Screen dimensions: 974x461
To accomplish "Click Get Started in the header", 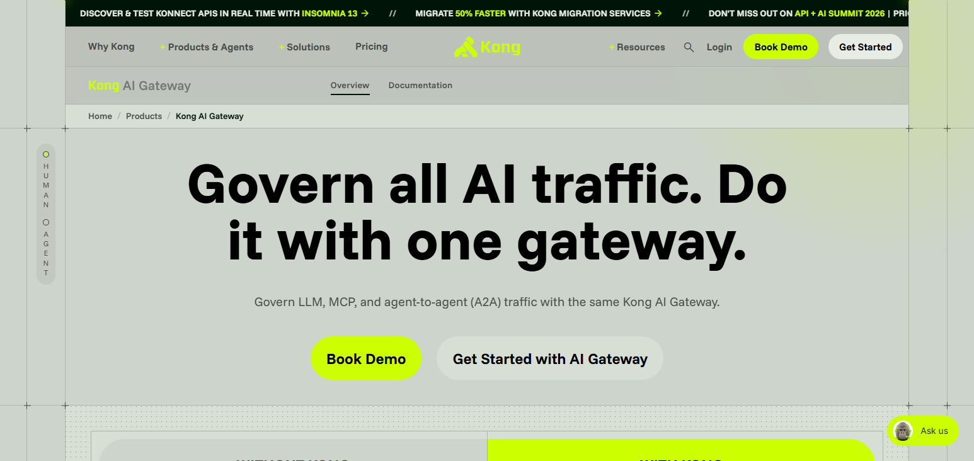I will [x=865, y=47].
